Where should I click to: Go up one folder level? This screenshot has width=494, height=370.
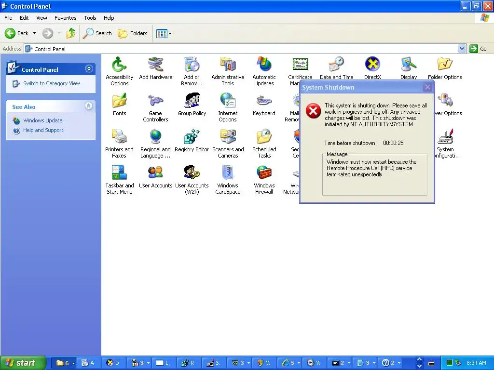click(x=71, y=33)
